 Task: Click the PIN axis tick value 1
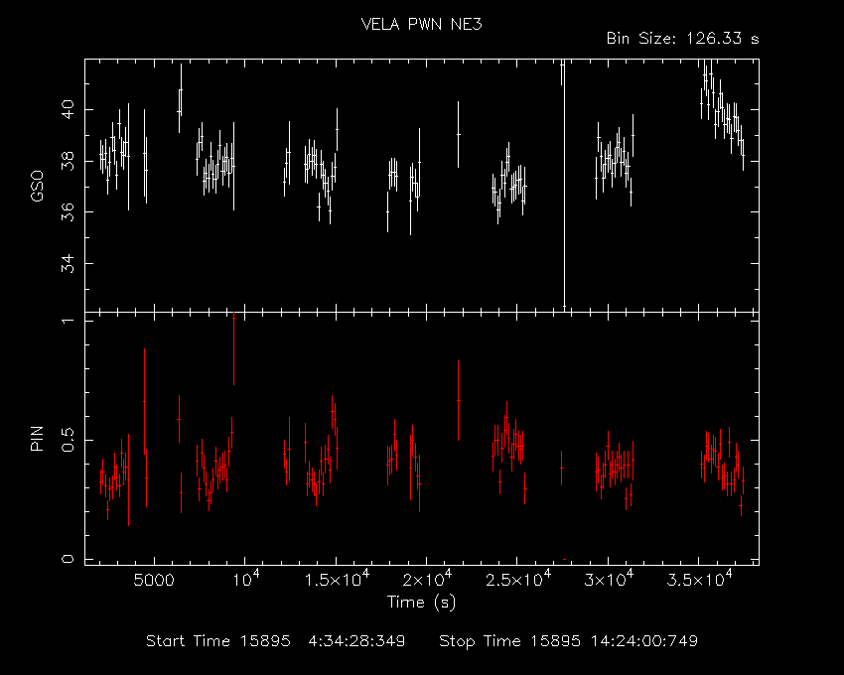(69, 321)
